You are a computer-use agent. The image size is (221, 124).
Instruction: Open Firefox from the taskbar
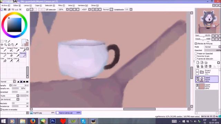(32, 121)
